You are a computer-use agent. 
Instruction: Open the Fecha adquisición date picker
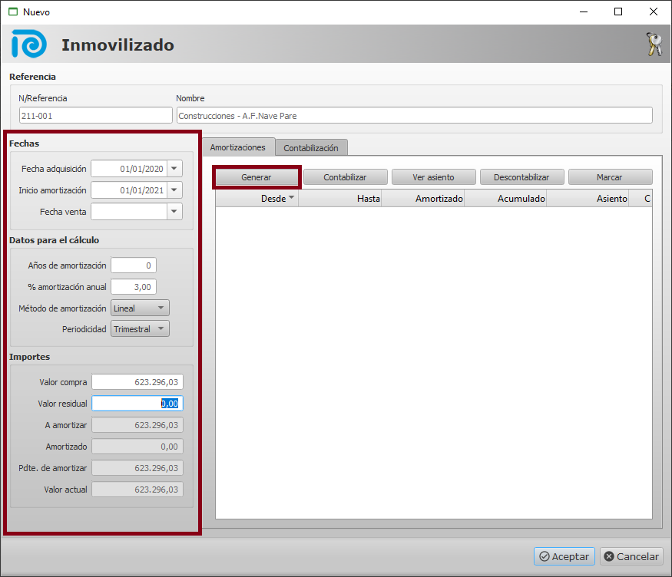pyautogui.click(x=175, y=169)
